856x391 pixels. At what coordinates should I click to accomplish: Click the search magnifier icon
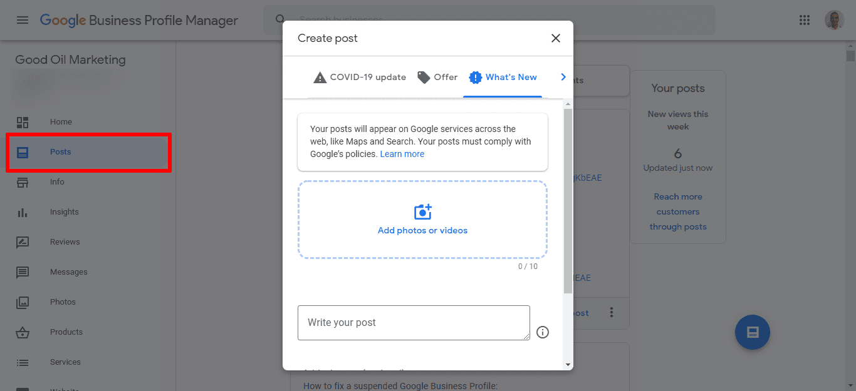281,20
